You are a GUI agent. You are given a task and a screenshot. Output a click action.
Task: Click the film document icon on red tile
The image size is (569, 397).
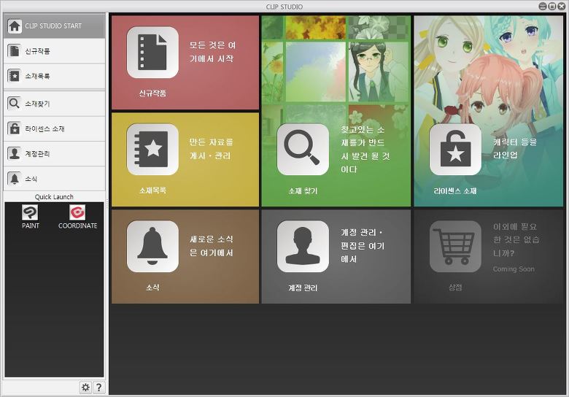152,53
